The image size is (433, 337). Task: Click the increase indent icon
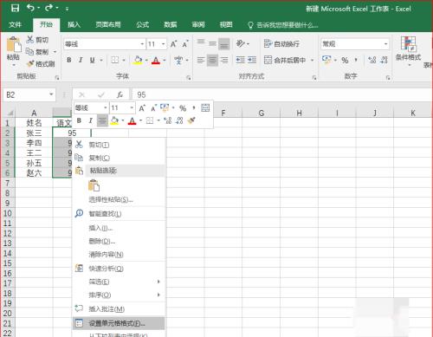click(x=252, y=60)
